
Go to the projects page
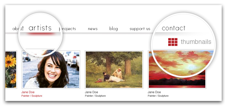coord(67,29)
